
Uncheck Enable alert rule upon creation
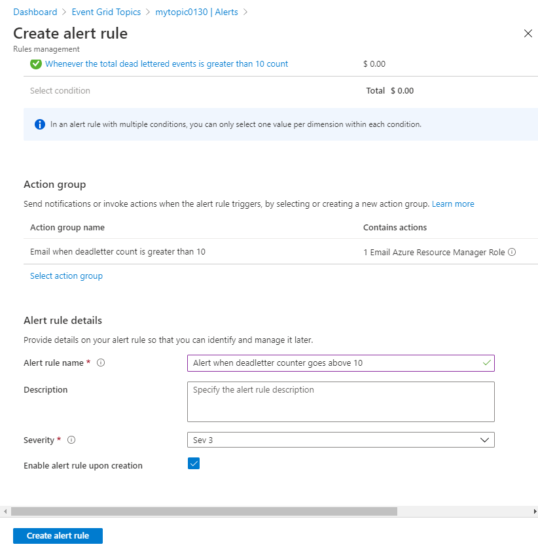point(193,464)
